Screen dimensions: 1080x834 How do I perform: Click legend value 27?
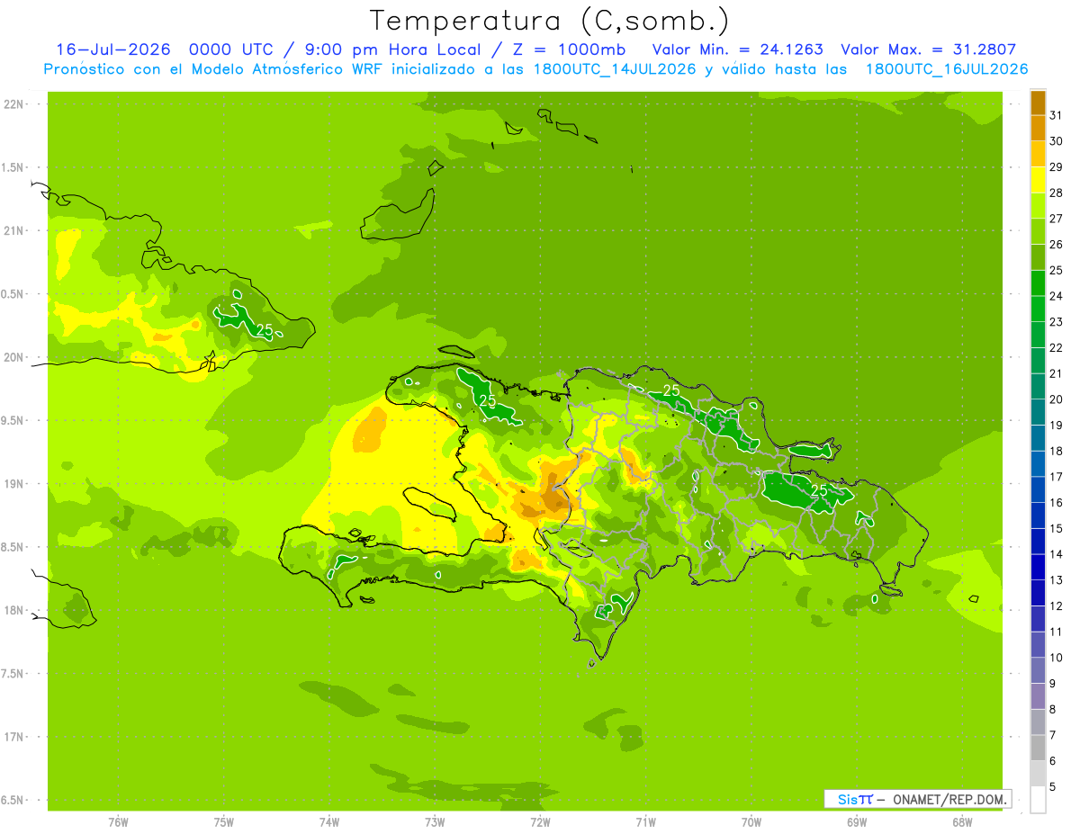tap(1056, 219)
